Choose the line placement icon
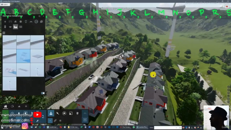231x130 pixels. tap(55, 121)
